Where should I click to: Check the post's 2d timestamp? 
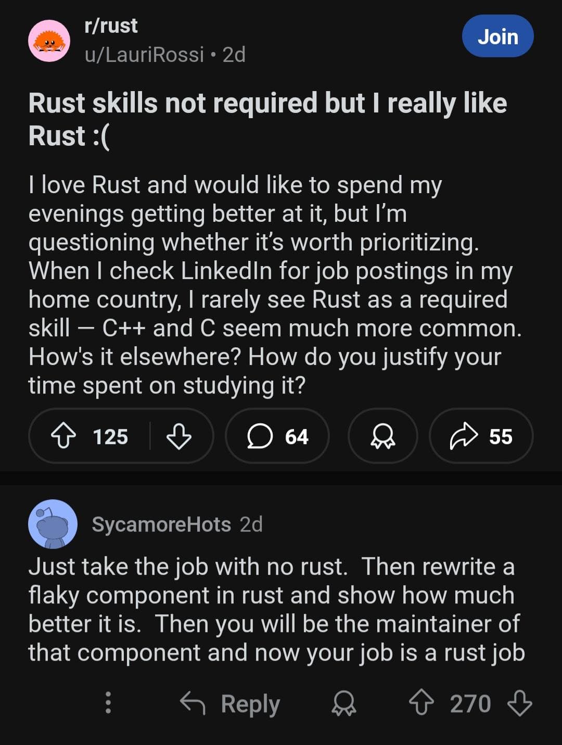pyautogui.click(x=233, y=54)
